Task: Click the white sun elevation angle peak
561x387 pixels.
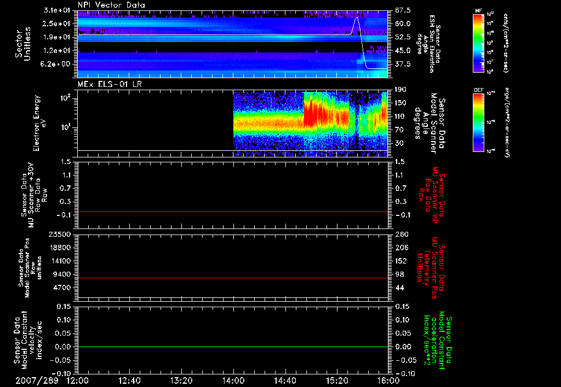Action: click(356, 18)
